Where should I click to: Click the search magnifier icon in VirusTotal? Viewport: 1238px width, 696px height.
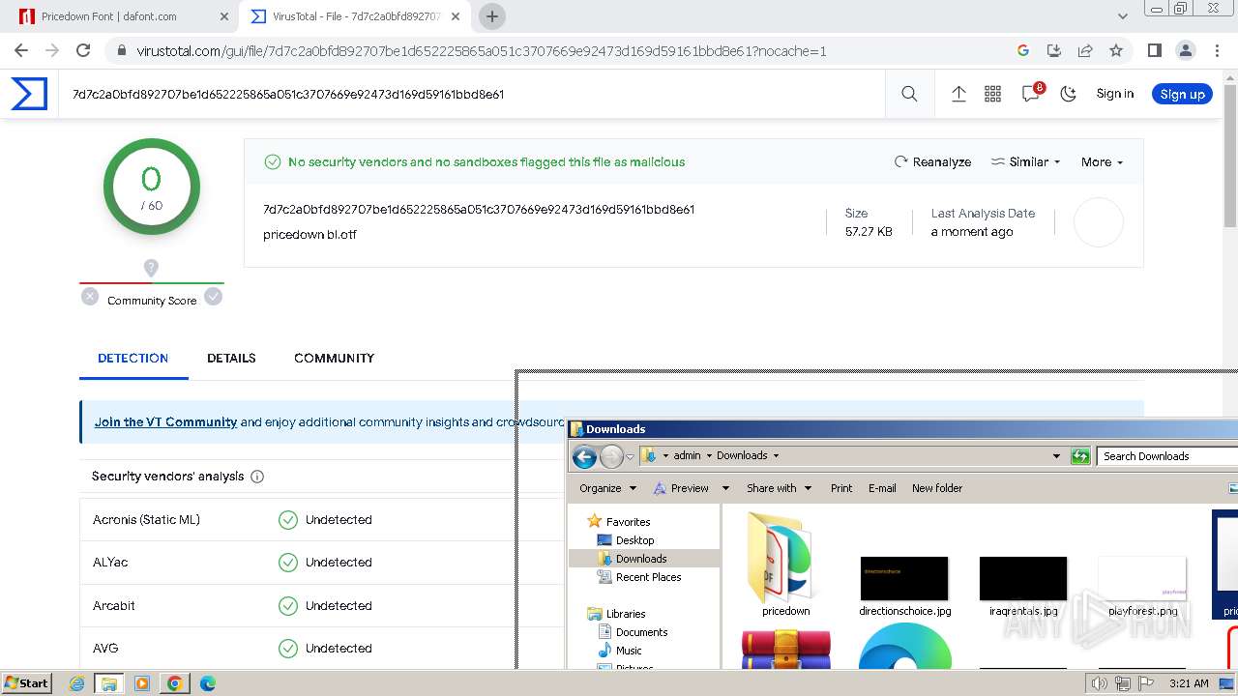[x=909, y=94]
